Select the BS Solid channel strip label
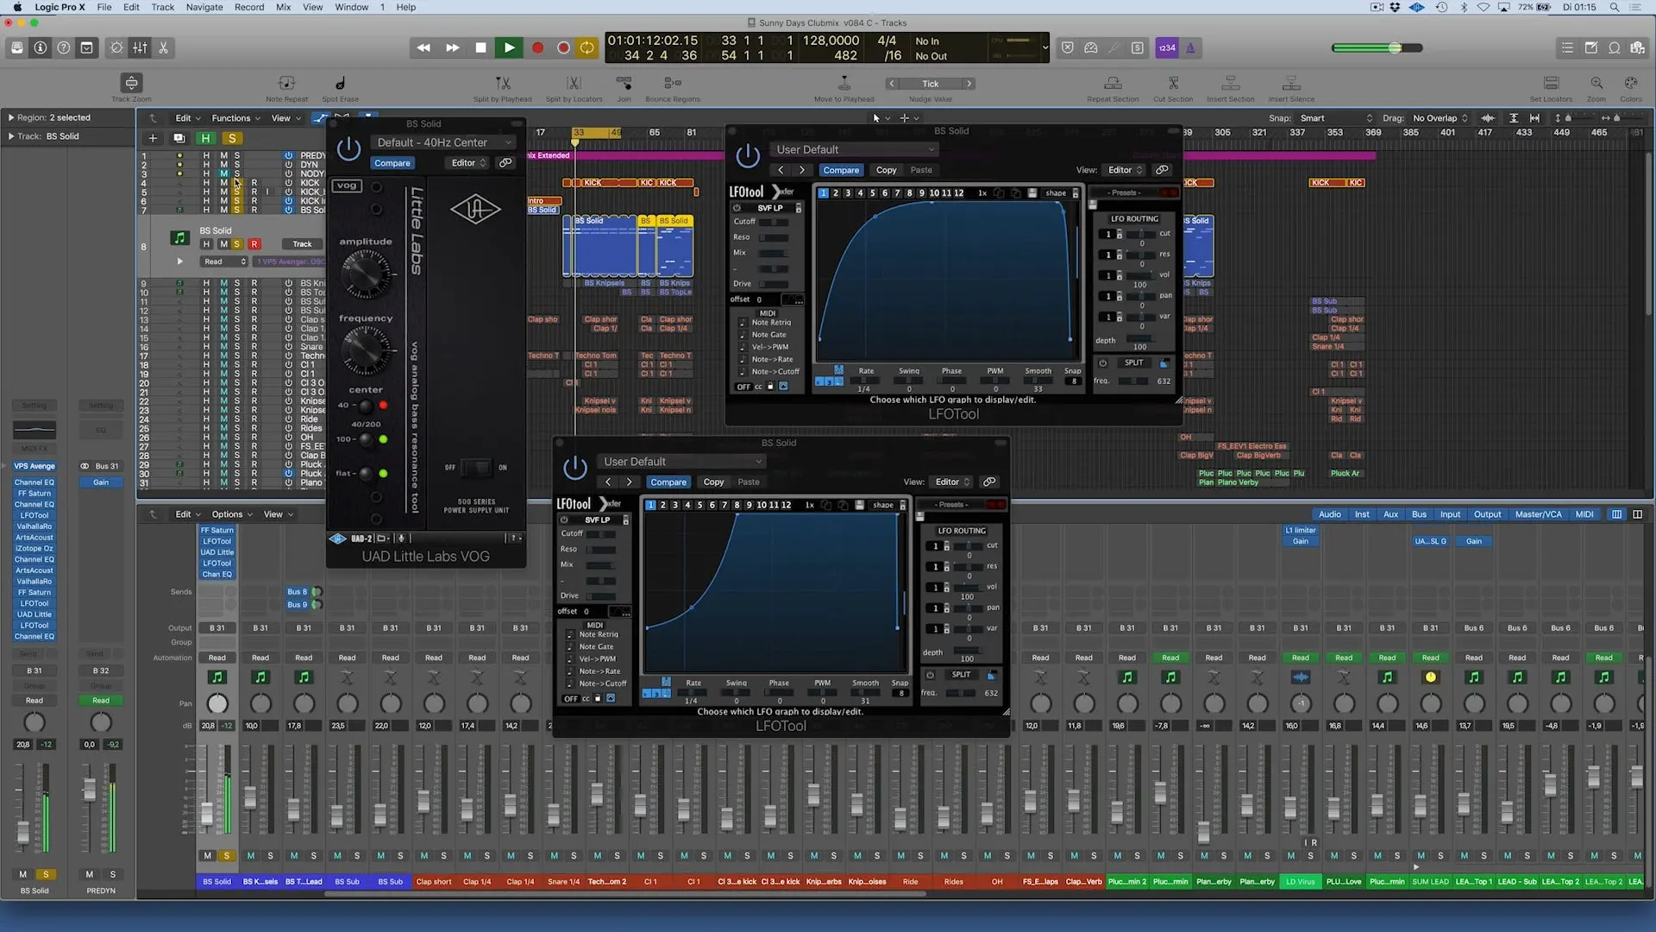Viewport: 1656px width, 932px height. coord(216,882)
